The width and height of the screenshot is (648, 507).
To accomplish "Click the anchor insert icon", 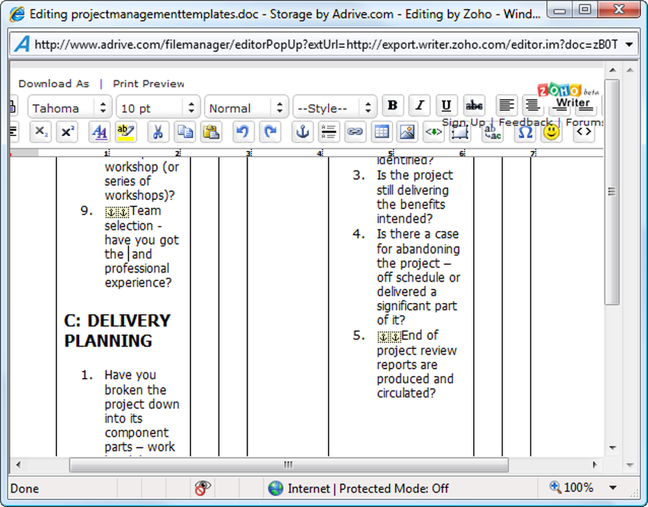I will point(303,132).
